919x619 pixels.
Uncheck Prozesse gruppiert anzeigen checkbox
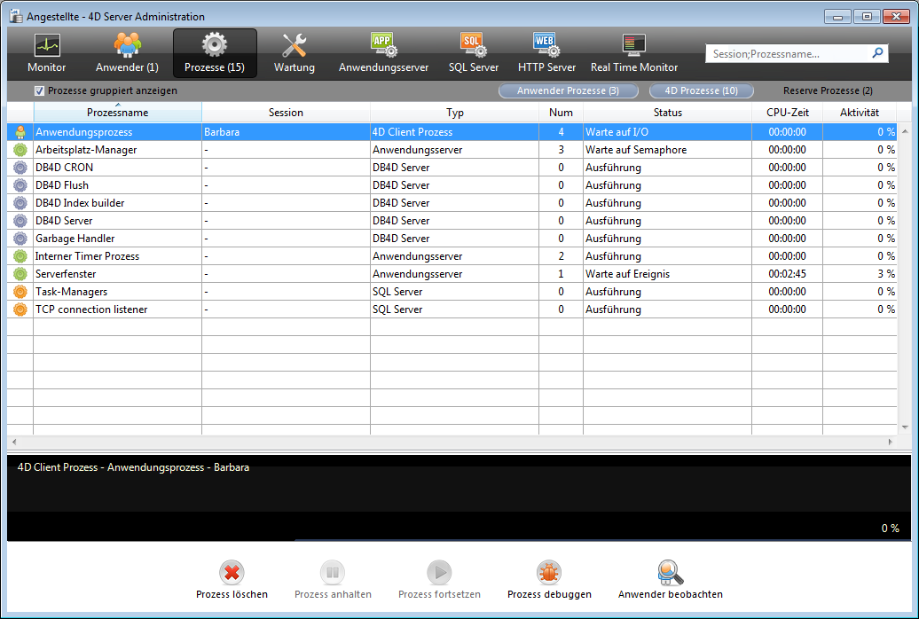tap(39, 90)
